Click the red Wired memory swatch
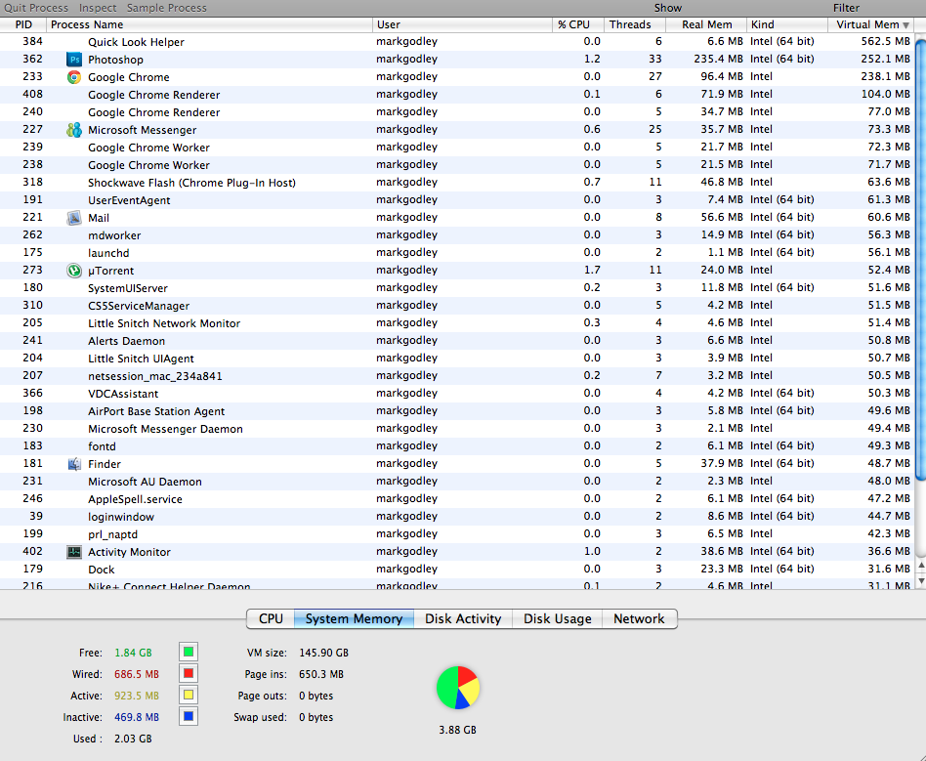This screenshot has width=926, height=761. point(189,673)
